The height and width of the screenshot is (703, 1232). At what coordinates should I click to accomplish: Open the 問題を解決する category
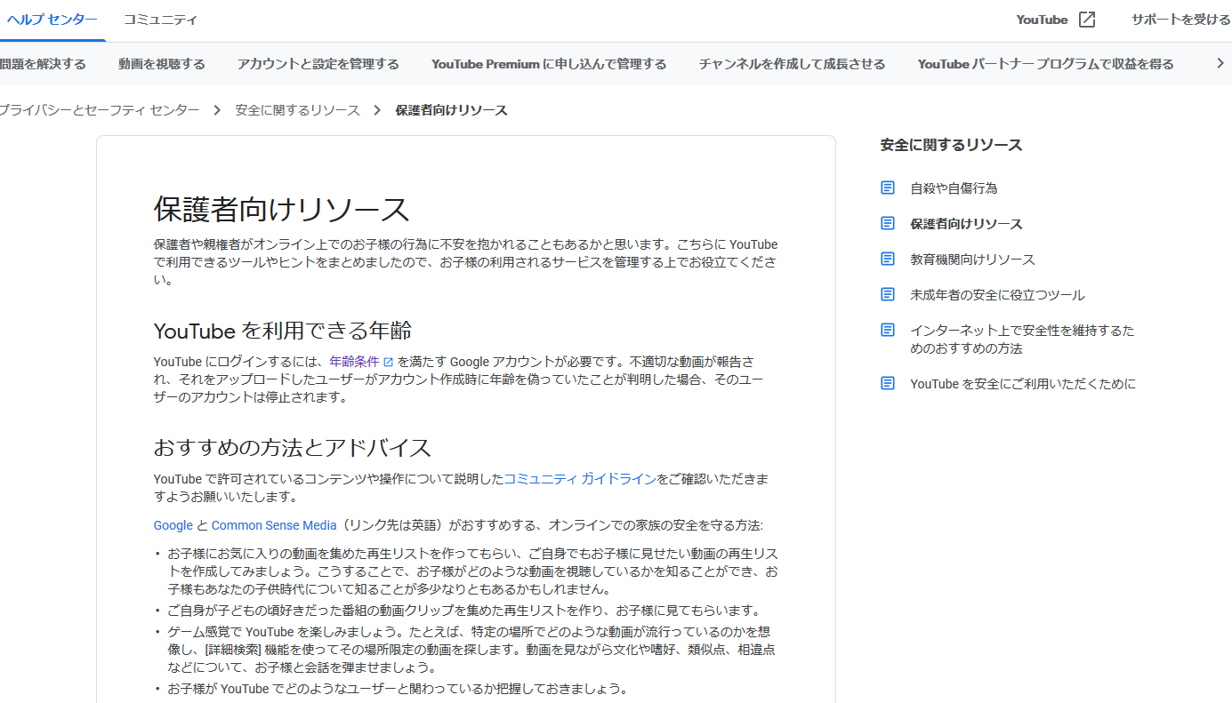(43, 64)
